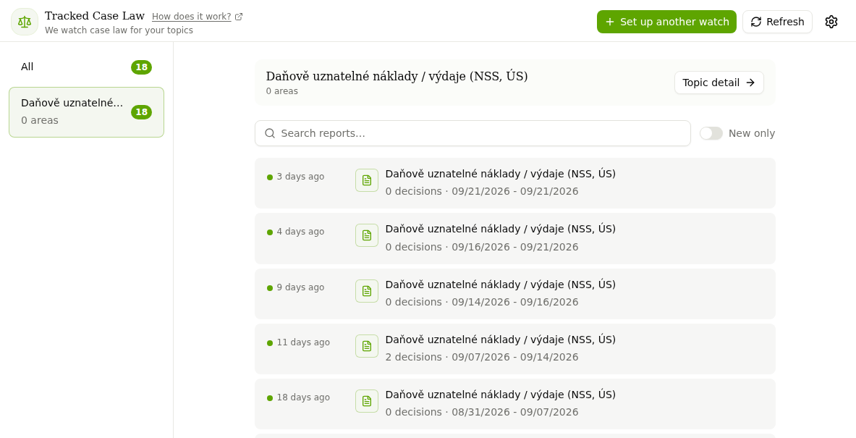Open report dated 09/14/2026 - 09/16/2026
Screen dimensions: 856x438
coord(514,294)
